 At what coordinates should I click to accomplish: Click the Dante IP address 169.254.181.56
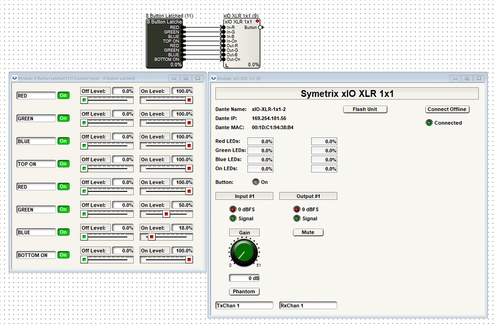[269, 118]
